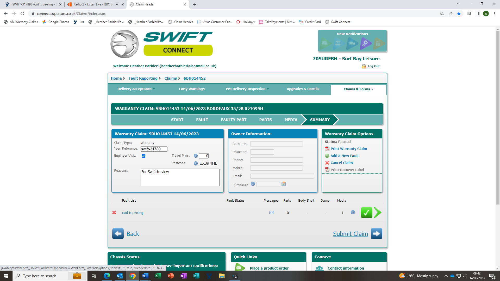Open the Upgrades & Recalls tab
This screenshot has width=500, height=281.
303,89
